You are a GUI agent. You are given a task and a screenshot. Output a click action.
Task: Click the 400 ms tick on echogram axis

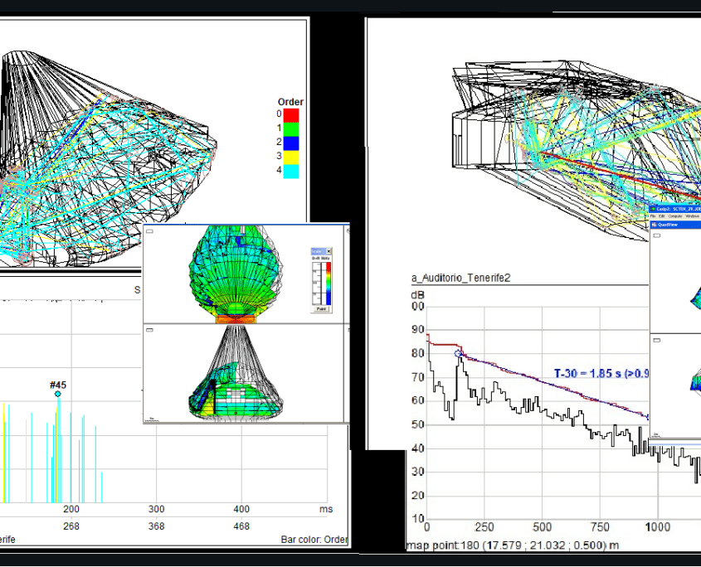tap(241, 509)
